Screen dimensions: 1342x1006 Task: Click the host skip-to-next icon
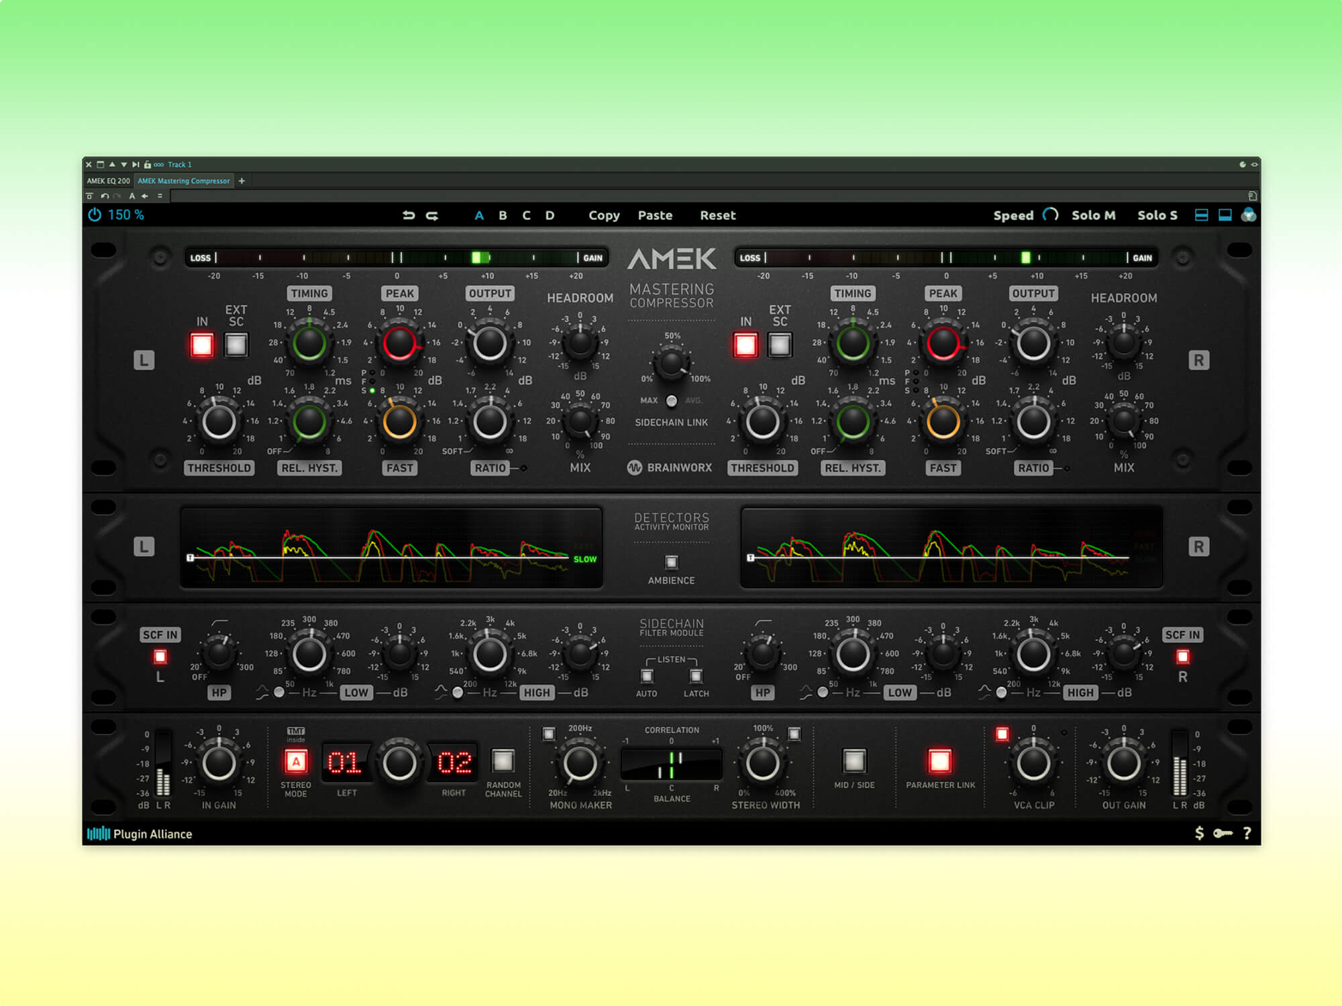pyautogui.click(x=136, y=164)
